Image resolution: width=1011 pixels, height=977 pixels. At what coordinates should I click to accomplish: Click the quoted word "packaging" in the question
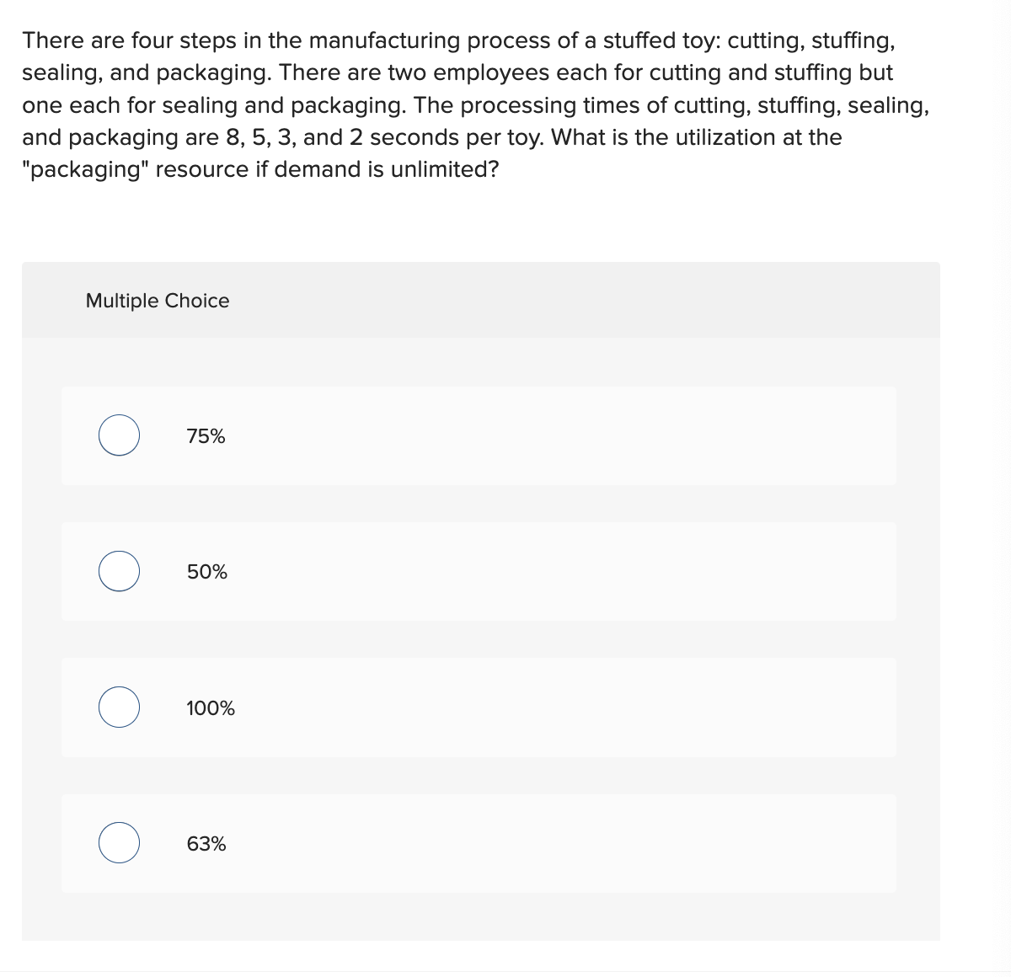[x=85, y=169]
